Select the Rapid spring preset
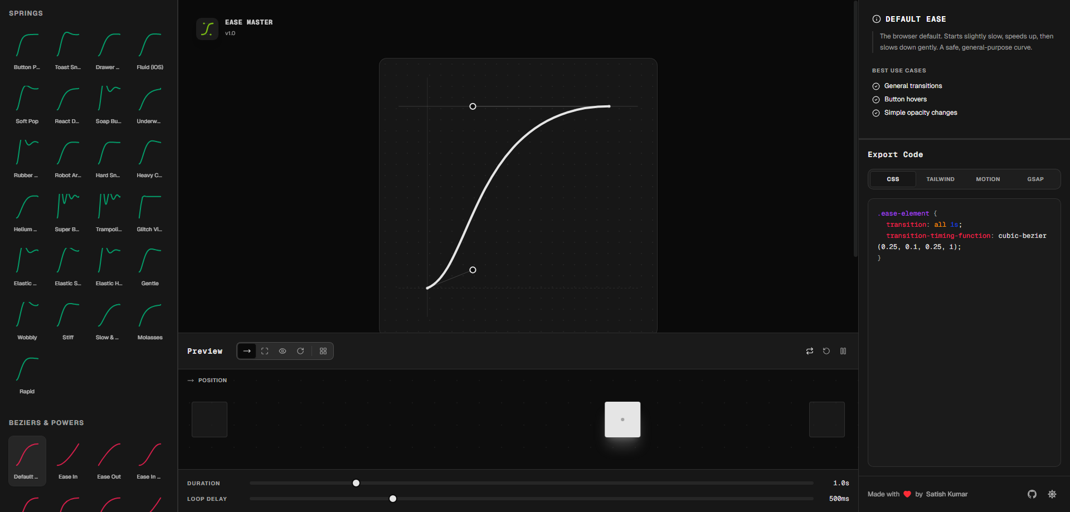This screenshot has width=1070, height=512. point(27,374)
